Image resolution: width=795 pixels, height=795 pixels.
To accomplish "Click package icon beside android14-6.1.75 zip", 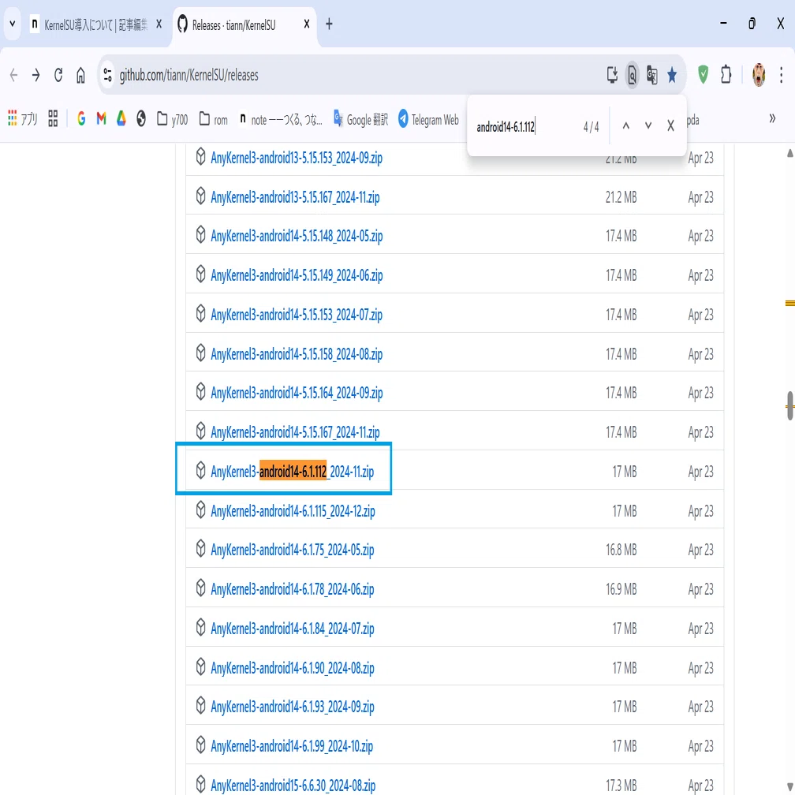I will point(200,549).
